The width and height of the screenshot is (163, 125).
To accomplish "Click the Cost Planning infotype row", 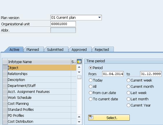I will click(x=42, y=104).
